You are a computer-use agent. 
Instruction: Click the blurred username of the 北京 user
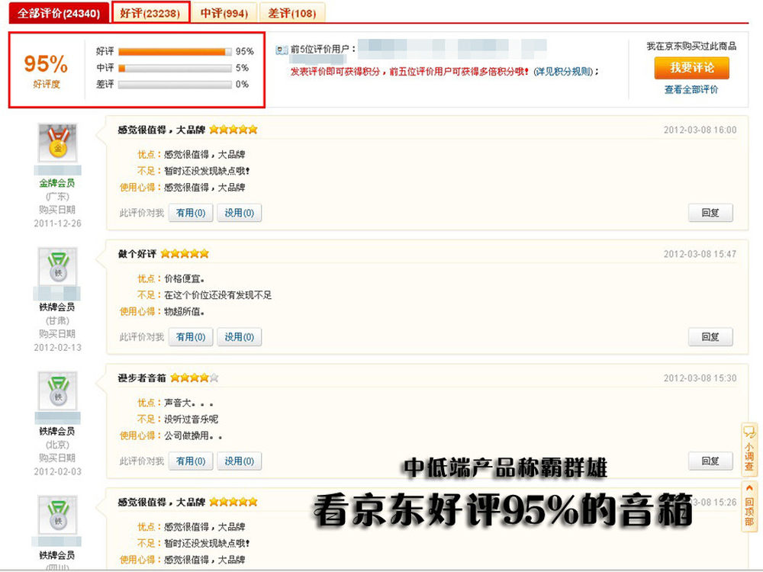coord(57,418)
